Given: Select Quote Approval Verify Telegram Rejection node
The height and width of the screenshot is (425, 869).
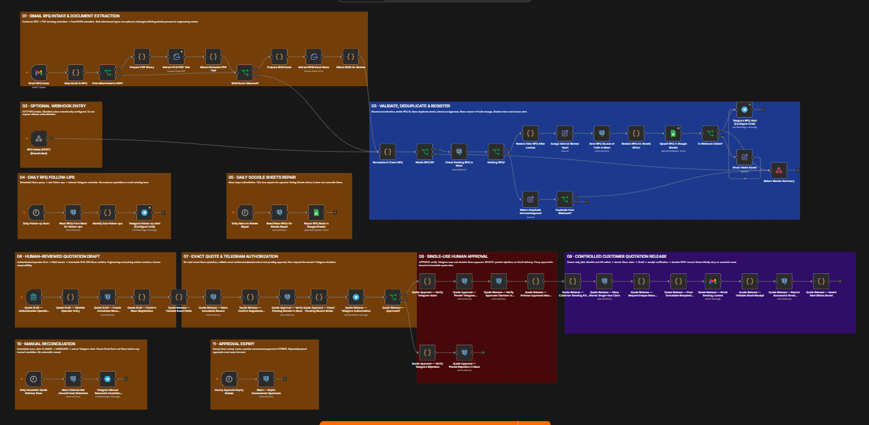Looking at the screenshot, I should pos(428,352).
